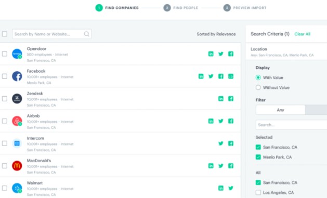
Task: Go to Find People step
Action: [x=180, y=8]
